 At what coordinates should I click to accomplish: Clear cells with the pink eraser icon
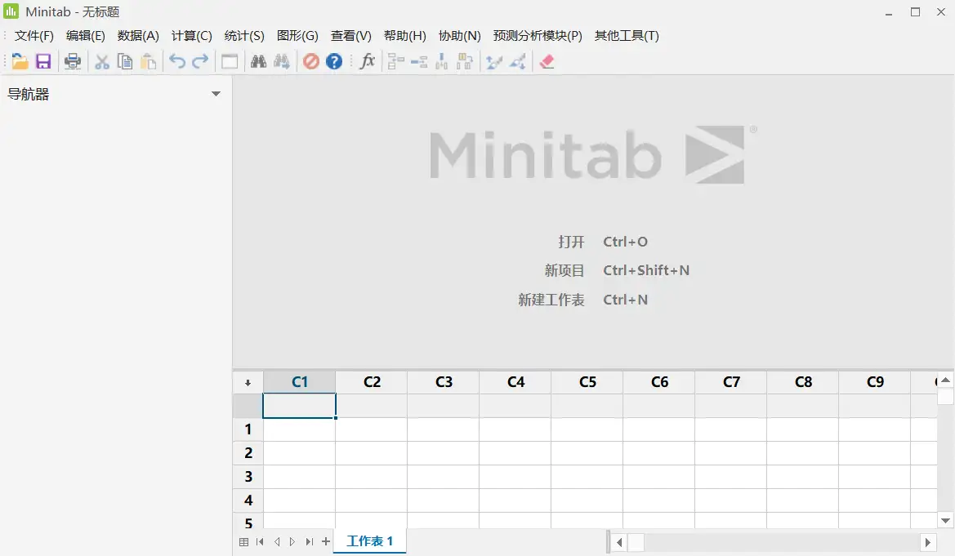[547, 61]
